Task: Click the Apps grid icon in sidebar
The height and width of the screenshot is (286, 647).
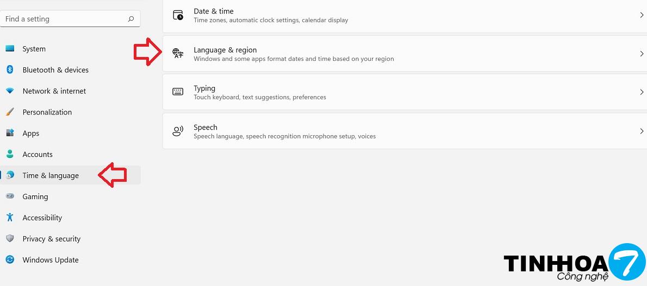Action: point(10,133)
